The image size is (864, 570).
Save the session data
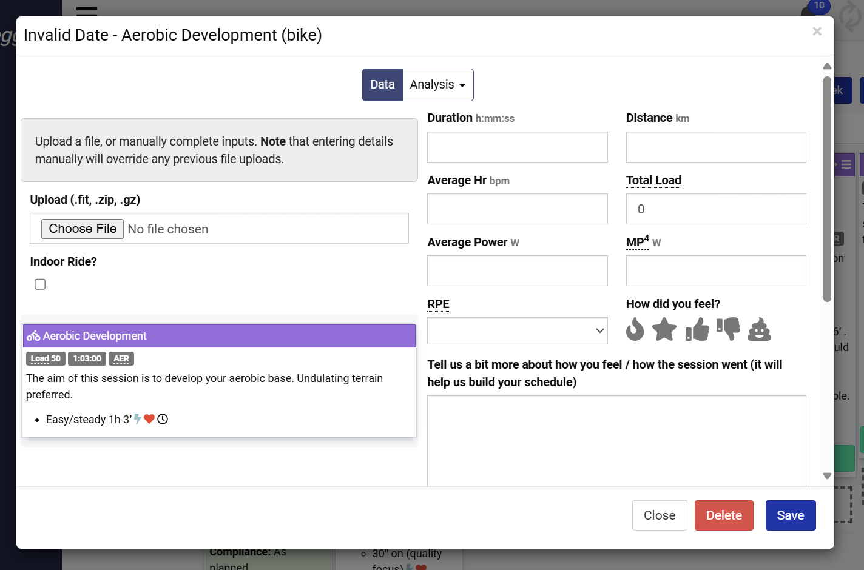coord(791,515)
